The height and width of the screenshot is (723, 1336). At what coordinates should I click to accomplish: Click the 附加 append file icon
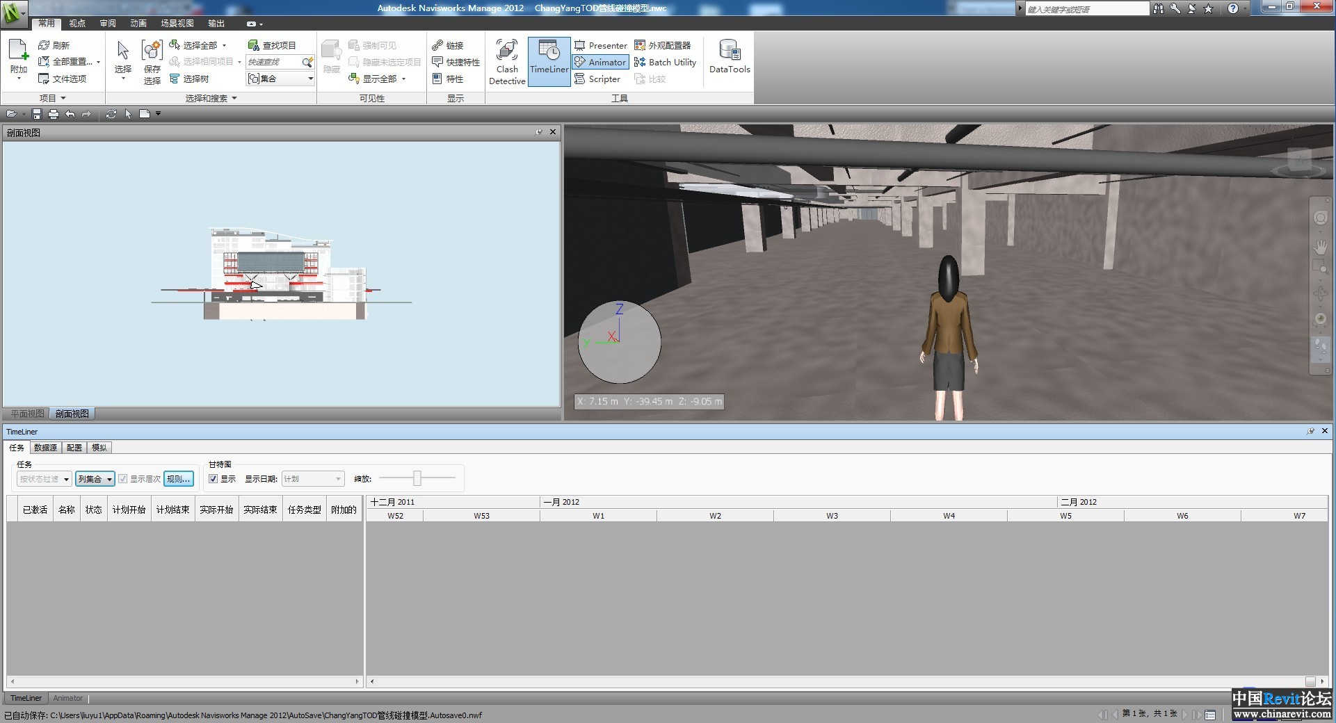tap(19, 50)
